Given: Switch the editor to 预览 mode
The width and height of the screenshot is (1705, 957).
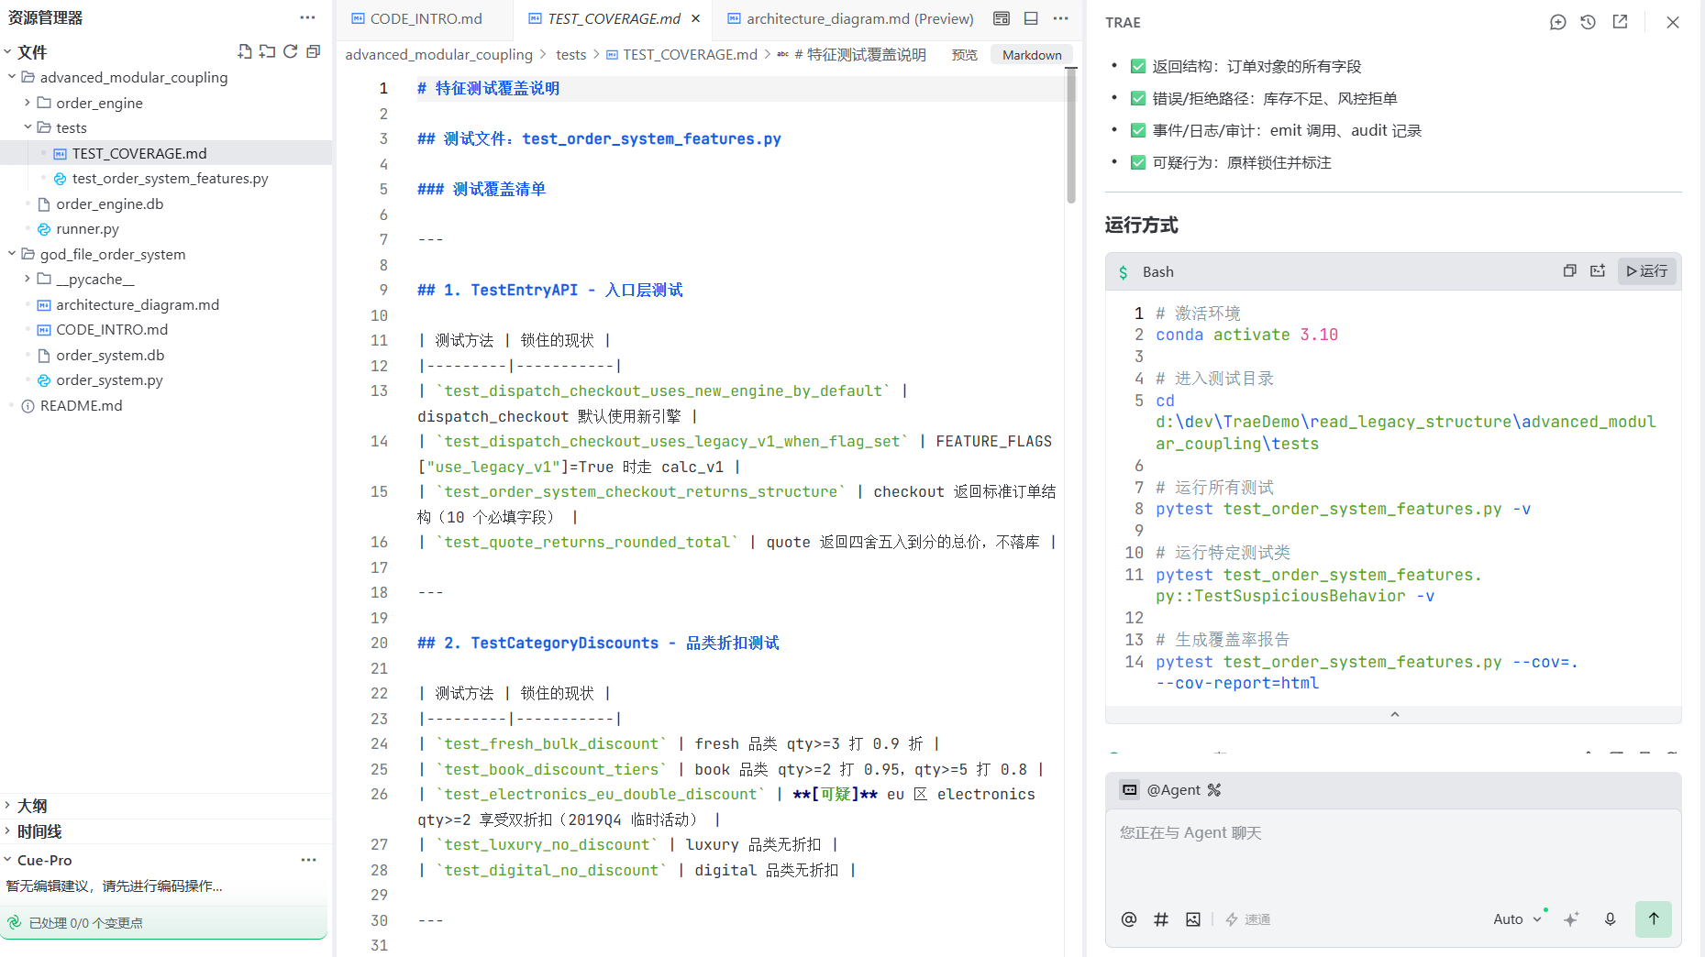Looking at the screenshot, I should [964, 55].
